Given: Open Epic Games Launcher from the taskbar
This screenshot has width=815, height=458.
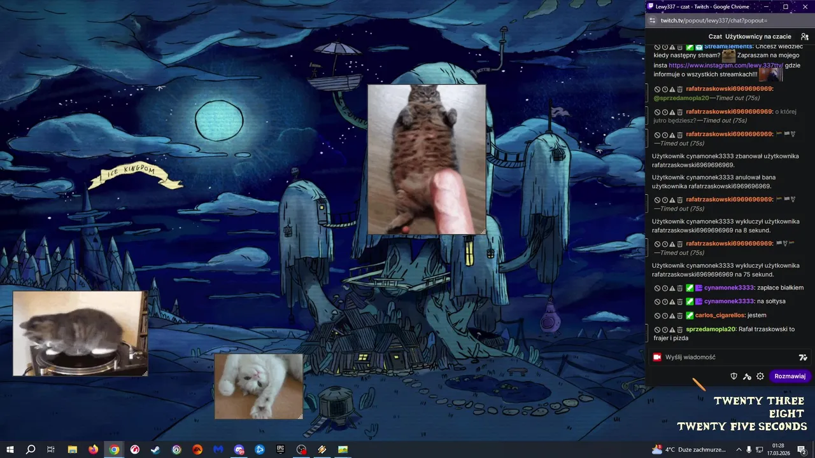Looking at the screenshot, I should click(280, 450).
